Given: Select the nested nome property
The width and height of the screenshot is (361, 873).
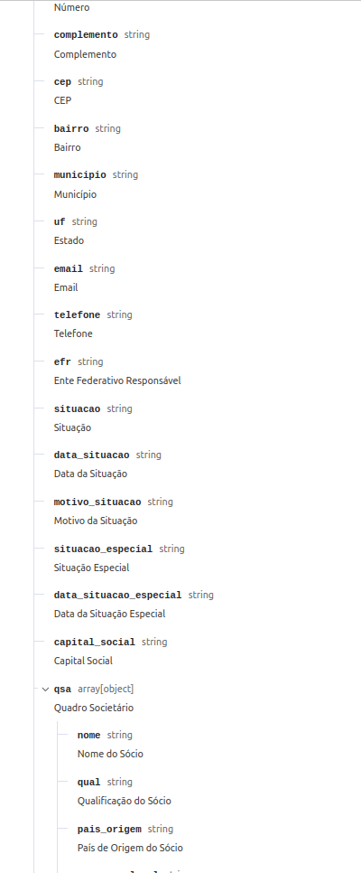Looking at the screenshot, I should pos(89,736).
